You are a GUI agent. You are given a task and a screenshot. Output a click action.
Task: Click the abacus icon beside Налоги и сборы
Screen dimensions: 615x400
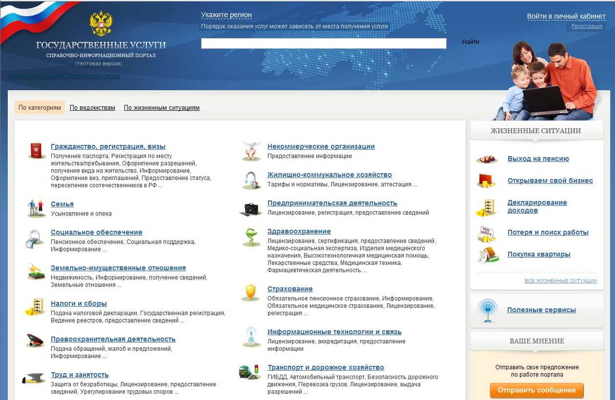(36, 307)
